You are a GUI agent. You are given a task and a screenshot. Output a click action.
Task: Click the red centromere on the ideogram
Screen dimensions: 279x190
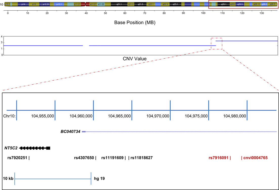pos(85,4)
